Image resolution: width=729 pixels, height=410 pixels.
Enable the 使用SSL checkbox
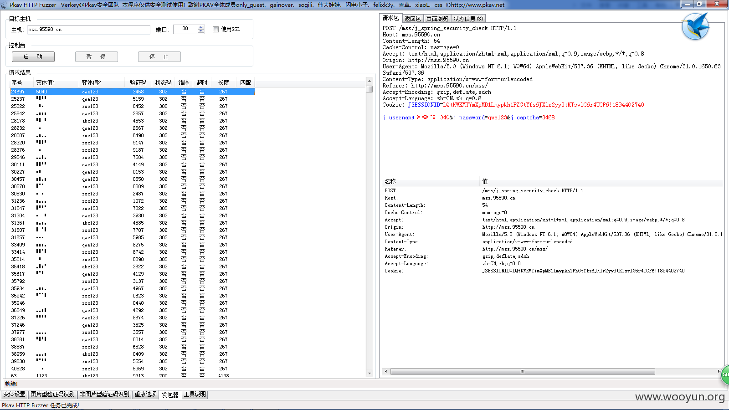[x=216, y=29]
